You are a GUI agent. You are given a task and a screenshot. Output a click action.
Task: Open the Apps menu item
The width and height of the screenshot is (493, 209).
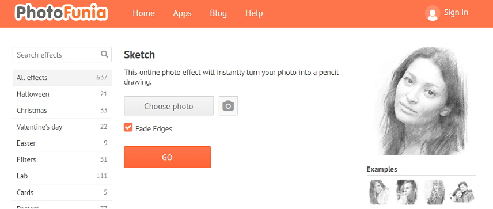coord(183,13)
